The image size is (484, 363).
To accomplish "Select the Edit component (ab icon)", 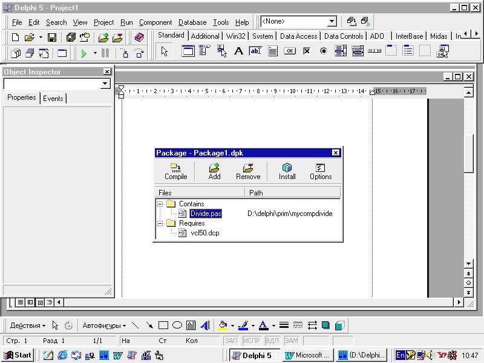I will [255, 51].
